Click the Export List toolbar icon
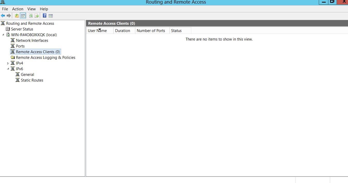 coord(37,16)
